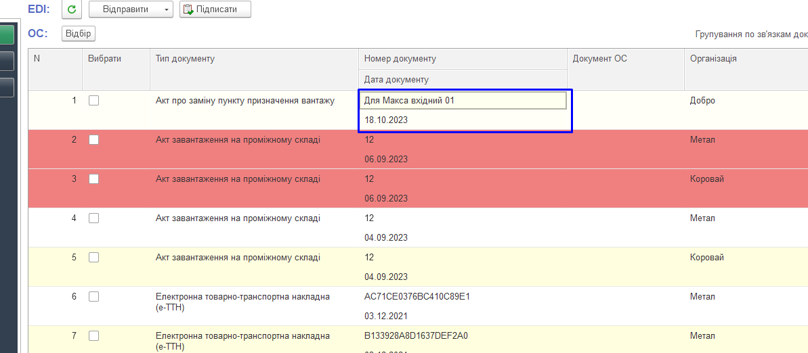Viewport: 808px width, 353px height.
Task: Tick the checkbox in row 1
Action: (x=93, y=101)
